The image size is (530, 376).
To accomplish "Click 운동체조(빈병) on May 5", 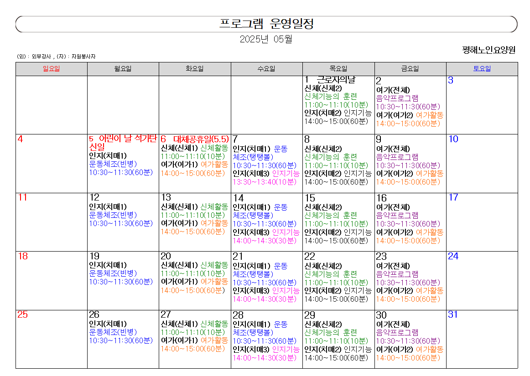I will (x=113, y=164).
